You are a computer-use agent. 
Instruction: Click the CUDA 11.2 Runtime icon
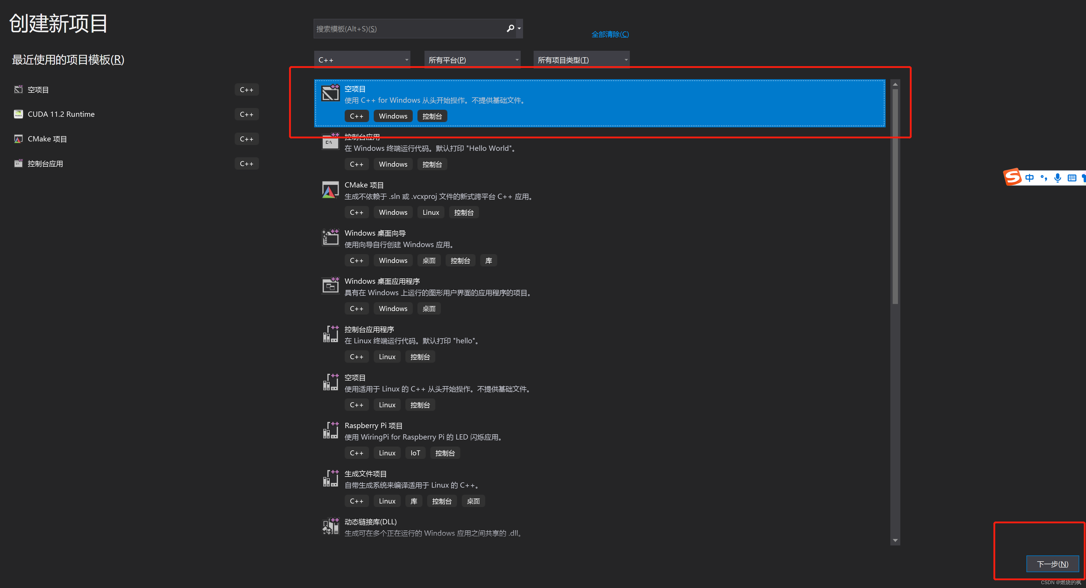(x=18, y=114)
